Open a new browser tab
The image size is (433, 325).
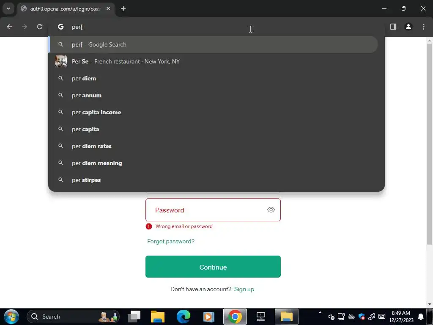123,8
